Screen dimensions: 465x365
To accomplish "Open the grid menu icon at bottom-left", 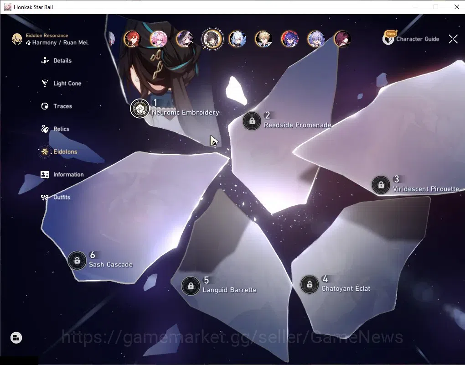I will [x=16, y=338].
